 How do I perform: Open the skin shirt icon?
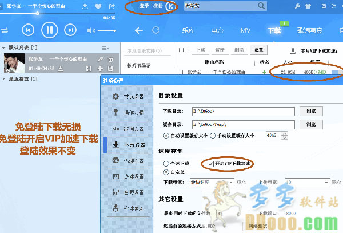click(308, 6)
